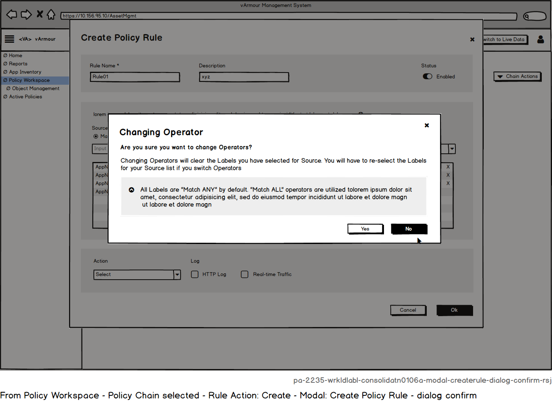Click the Cancel button

tap(408, 310)
